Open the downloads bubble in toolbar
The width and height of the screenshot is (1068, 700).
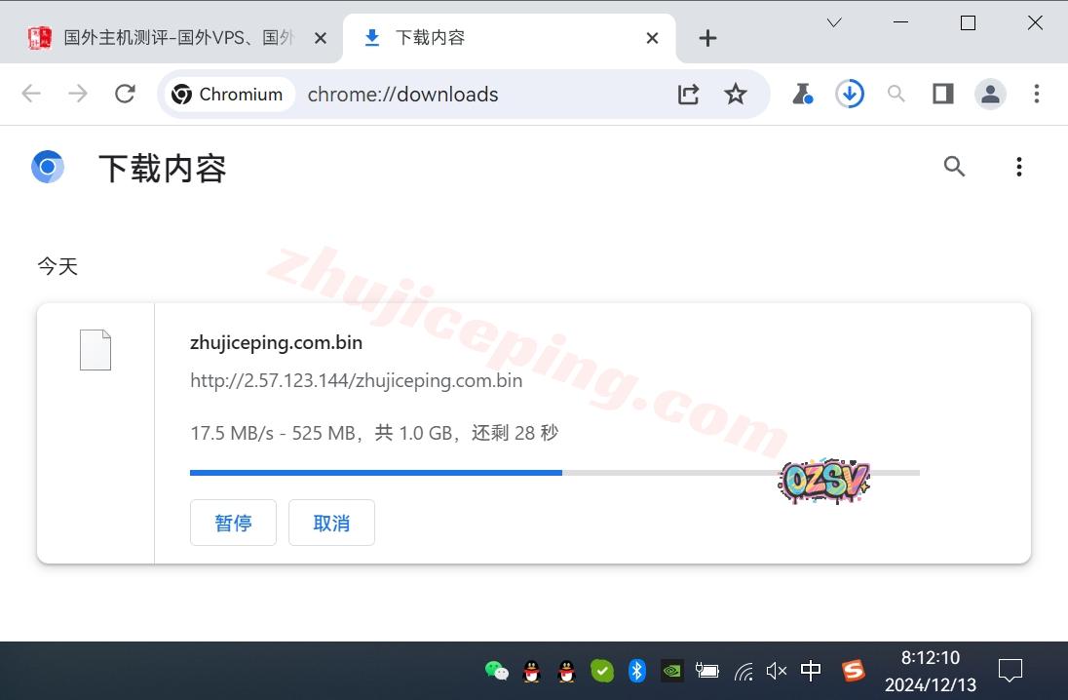point(850,94)
